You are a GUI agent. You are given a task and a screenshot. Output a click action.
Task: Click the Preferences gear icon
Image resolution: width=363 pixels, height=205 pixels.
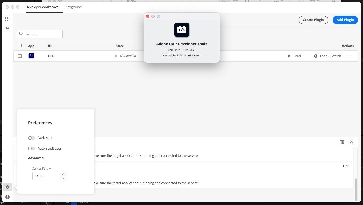[x=7, y=187]
